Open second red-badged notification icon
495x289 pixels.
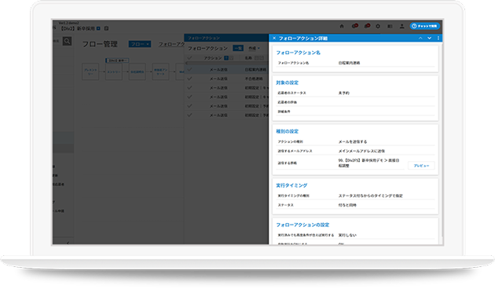(x=367, y=26)
